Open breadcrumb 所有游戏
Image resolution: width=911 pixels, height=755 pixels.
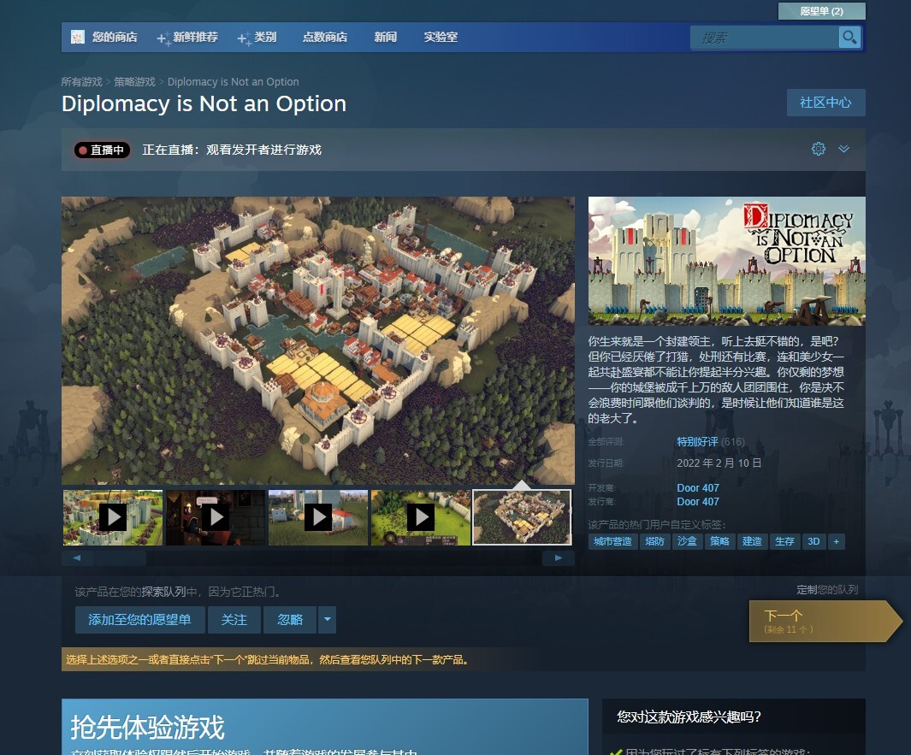point(82,82)
